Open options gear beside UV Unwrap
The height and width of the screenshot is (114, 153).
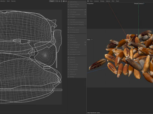coord(85,12)
